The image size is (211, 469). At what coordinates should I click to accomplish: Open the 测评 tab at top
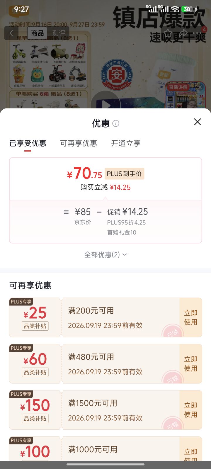59,33
